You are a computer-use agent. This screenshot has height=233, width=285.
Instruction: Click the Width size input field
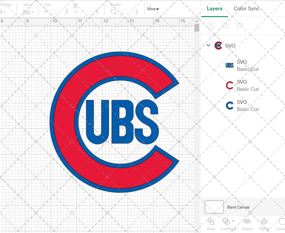pyautogui.click(x=57, y=12)
